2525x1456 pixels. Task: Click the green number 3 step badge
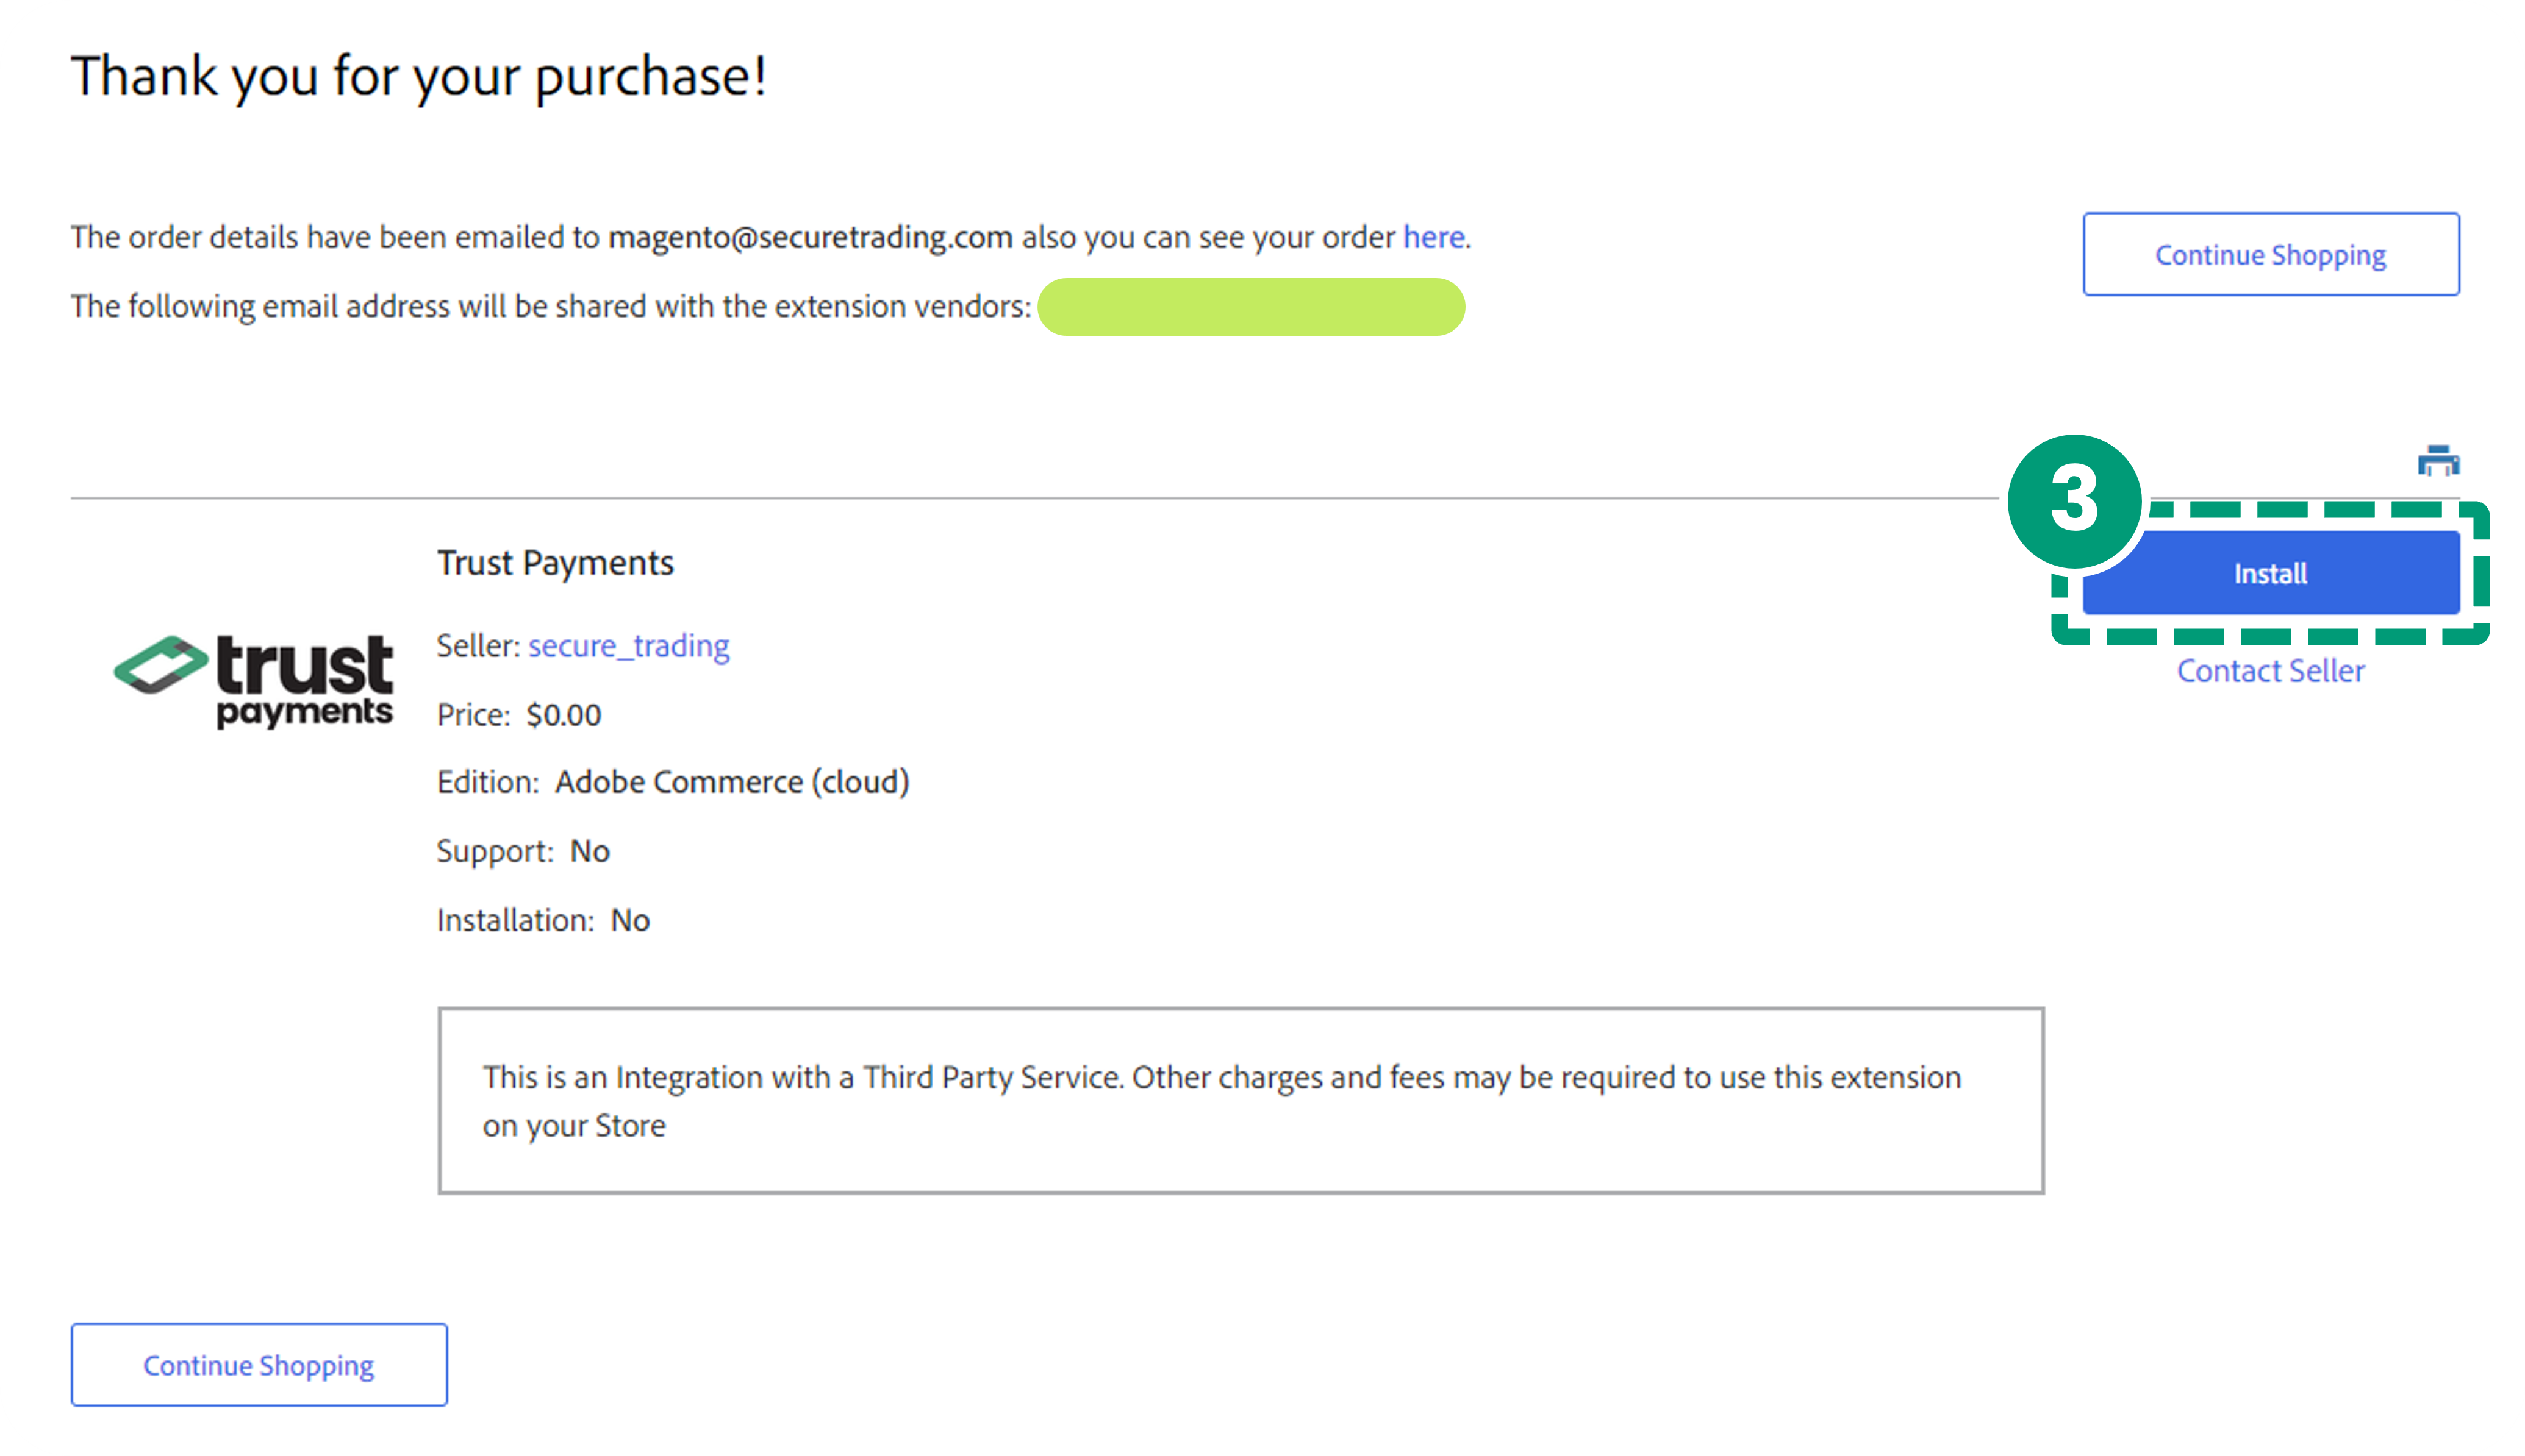tap(2074, 500)
